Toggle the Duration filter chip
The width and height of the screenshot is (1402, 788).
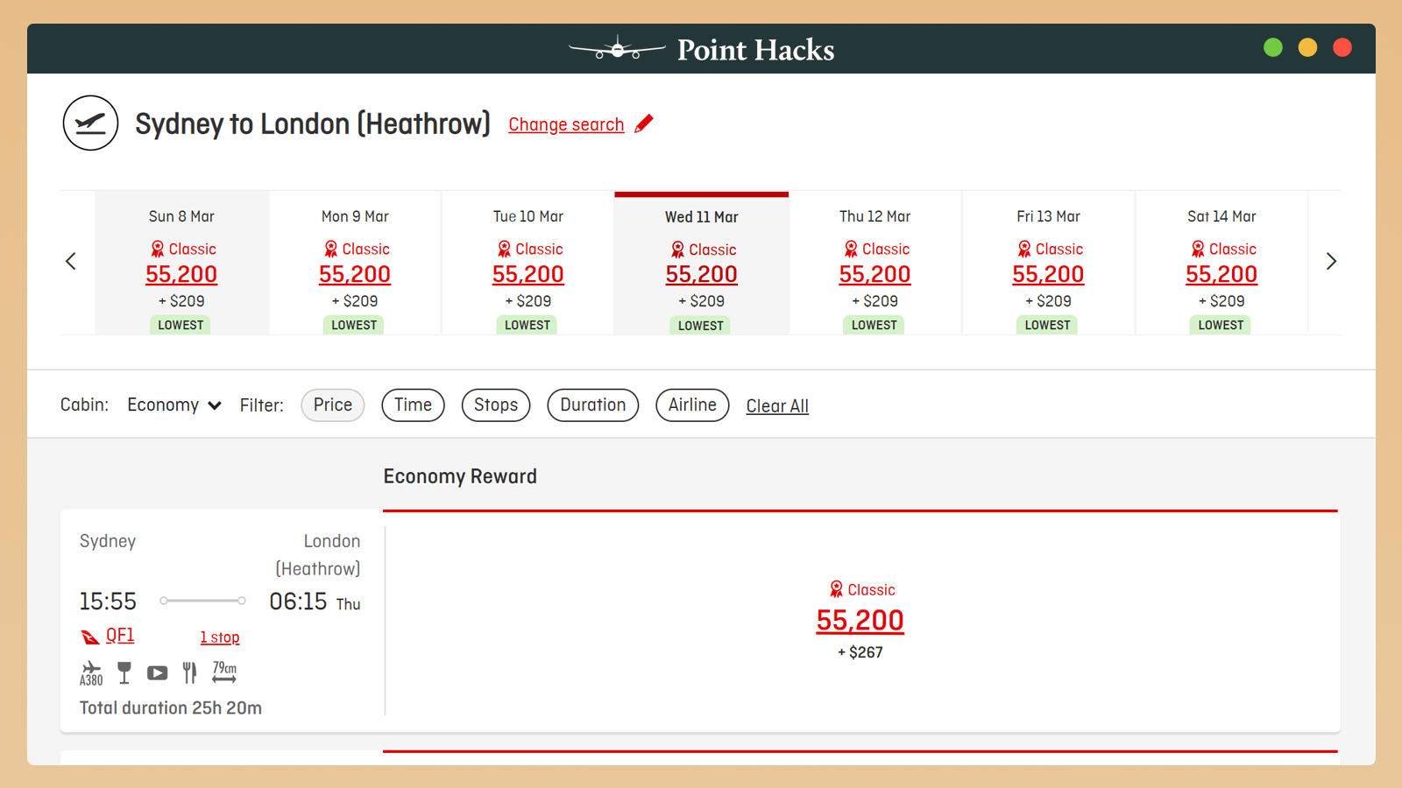tap(593, 405)
